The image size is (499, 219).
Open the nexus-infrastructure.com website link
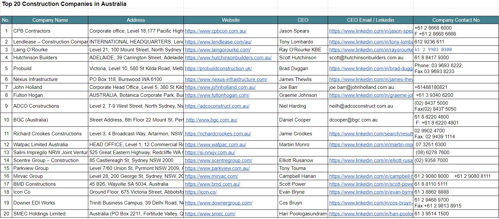click(x=226, y=79)
